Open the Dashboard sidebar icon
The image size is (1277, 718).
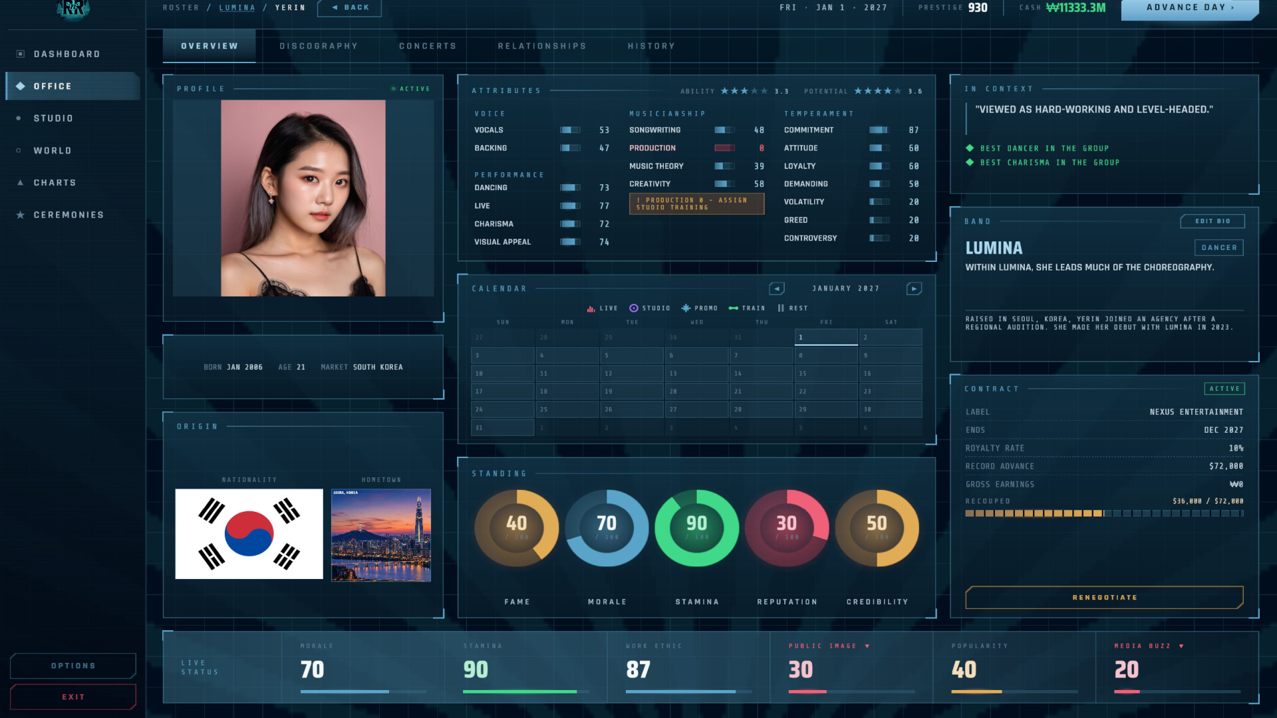(x=21, y=54)
